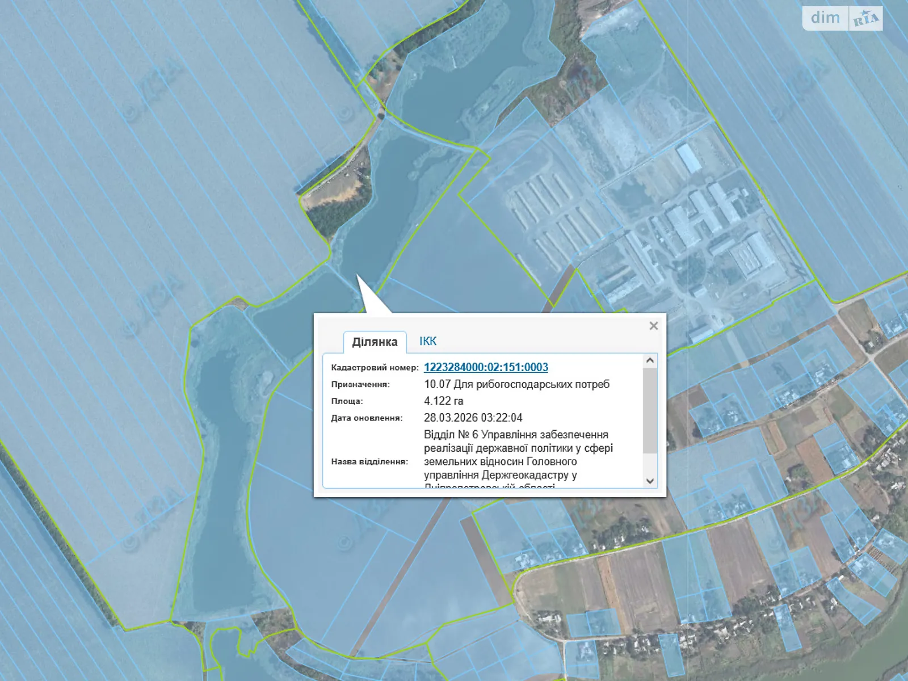The image size is (908, 681).
Task: Click the popup vertical scrollbar thumb
Action: point(650,410)
